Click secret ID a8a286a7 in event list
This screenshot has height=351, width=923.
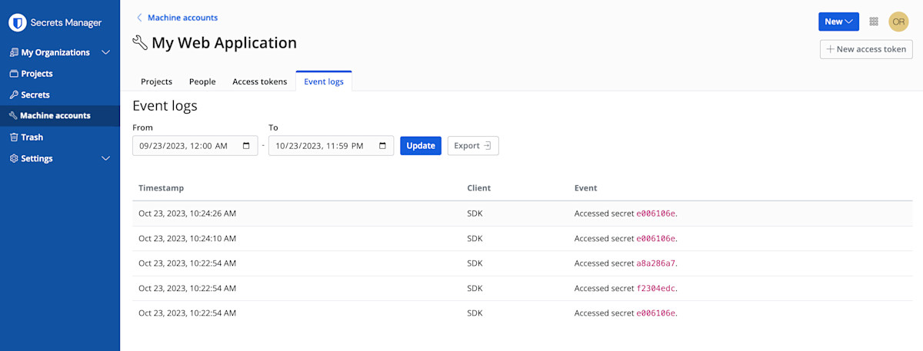point(655,263)
